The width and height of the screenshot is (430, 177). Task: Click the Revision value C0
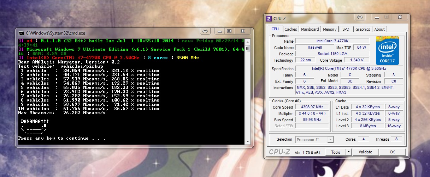tap(394, 81)
